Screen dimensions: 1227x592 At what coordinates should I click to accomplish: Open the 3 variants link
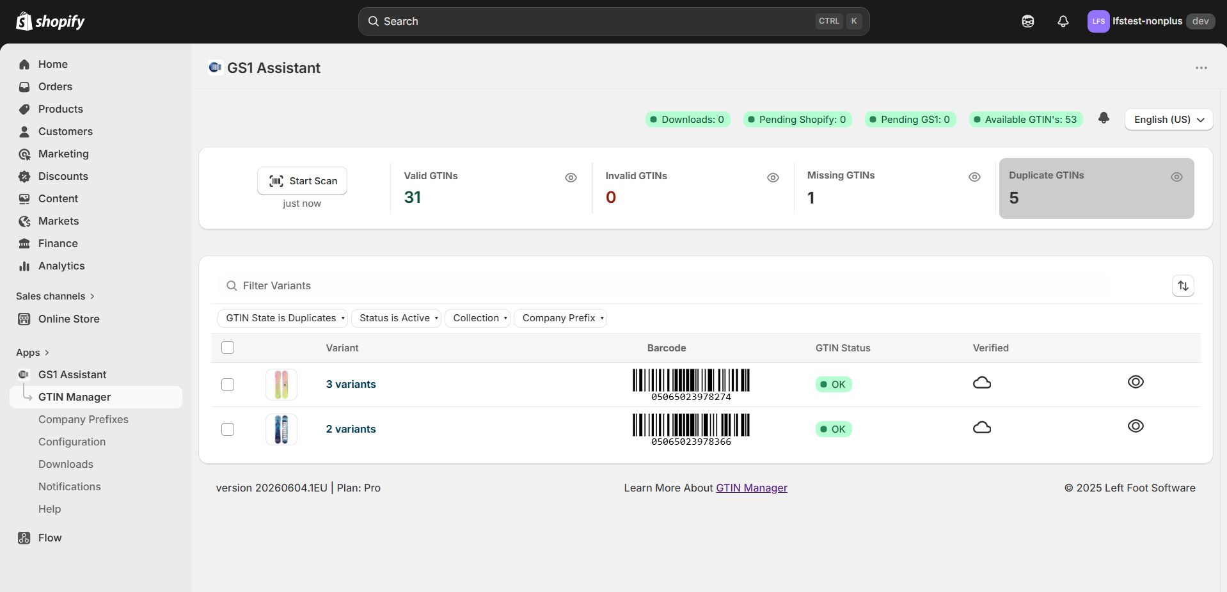tap(351, 385)
